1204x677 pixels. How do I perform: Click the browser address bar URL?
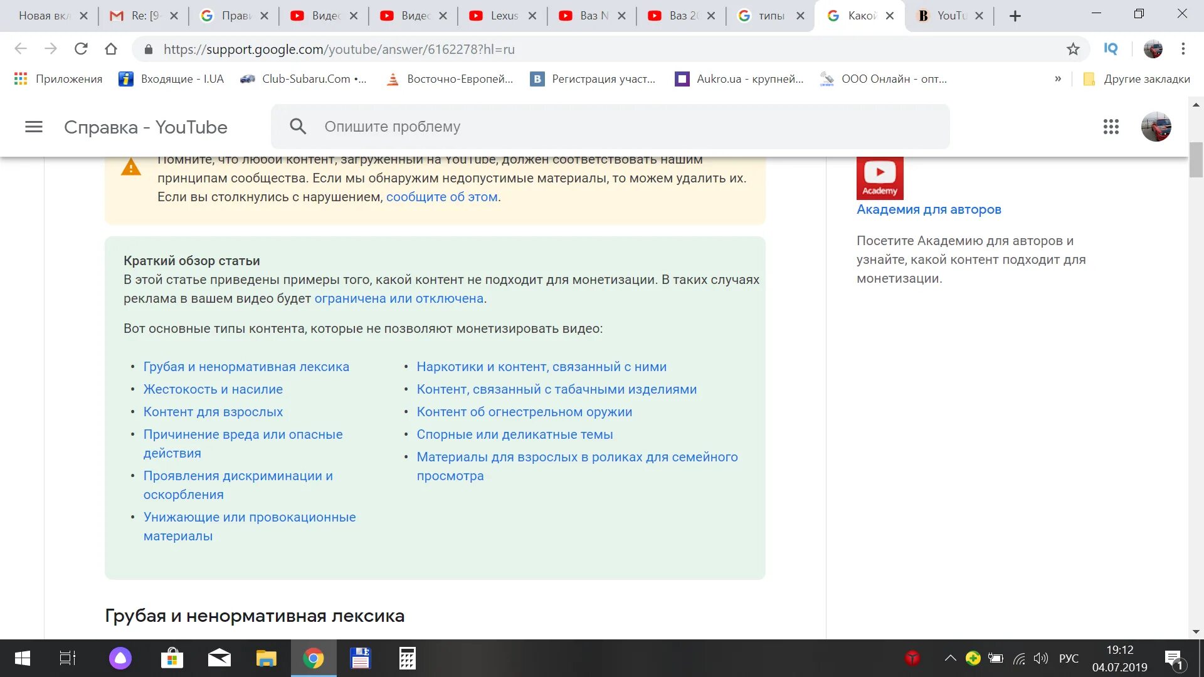click(x=339, y=50)
